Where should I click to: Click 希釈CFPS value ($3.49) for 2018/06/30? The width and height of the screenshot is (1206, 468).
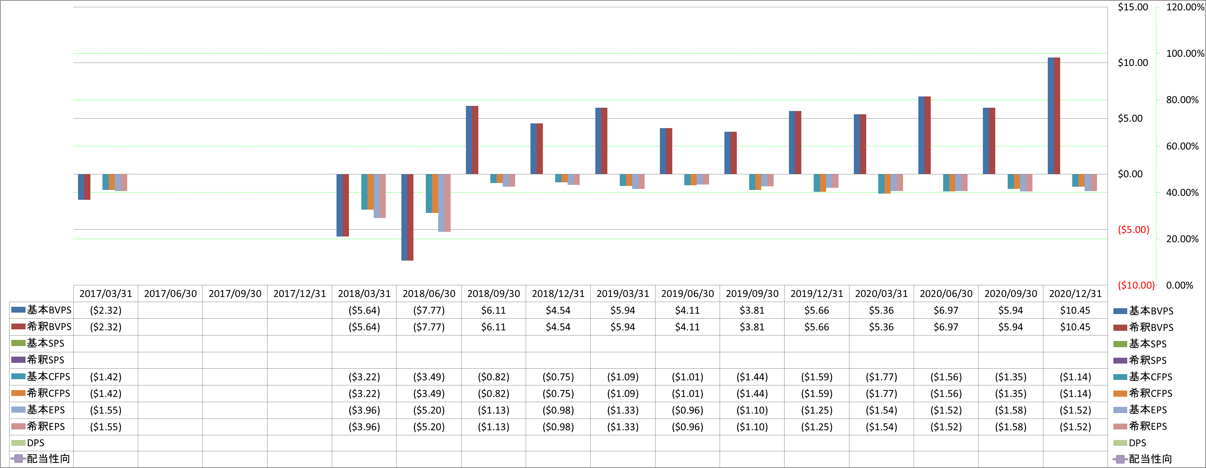click(x=429, y=394)
